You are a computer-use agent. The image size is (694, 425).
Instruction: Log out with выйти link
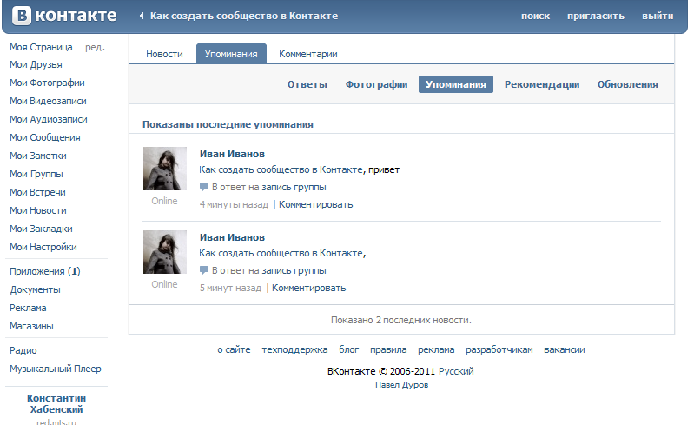point(658,16)
